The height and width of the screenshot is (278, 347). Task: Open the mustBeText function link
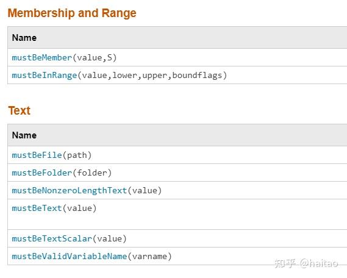(37, 208)
